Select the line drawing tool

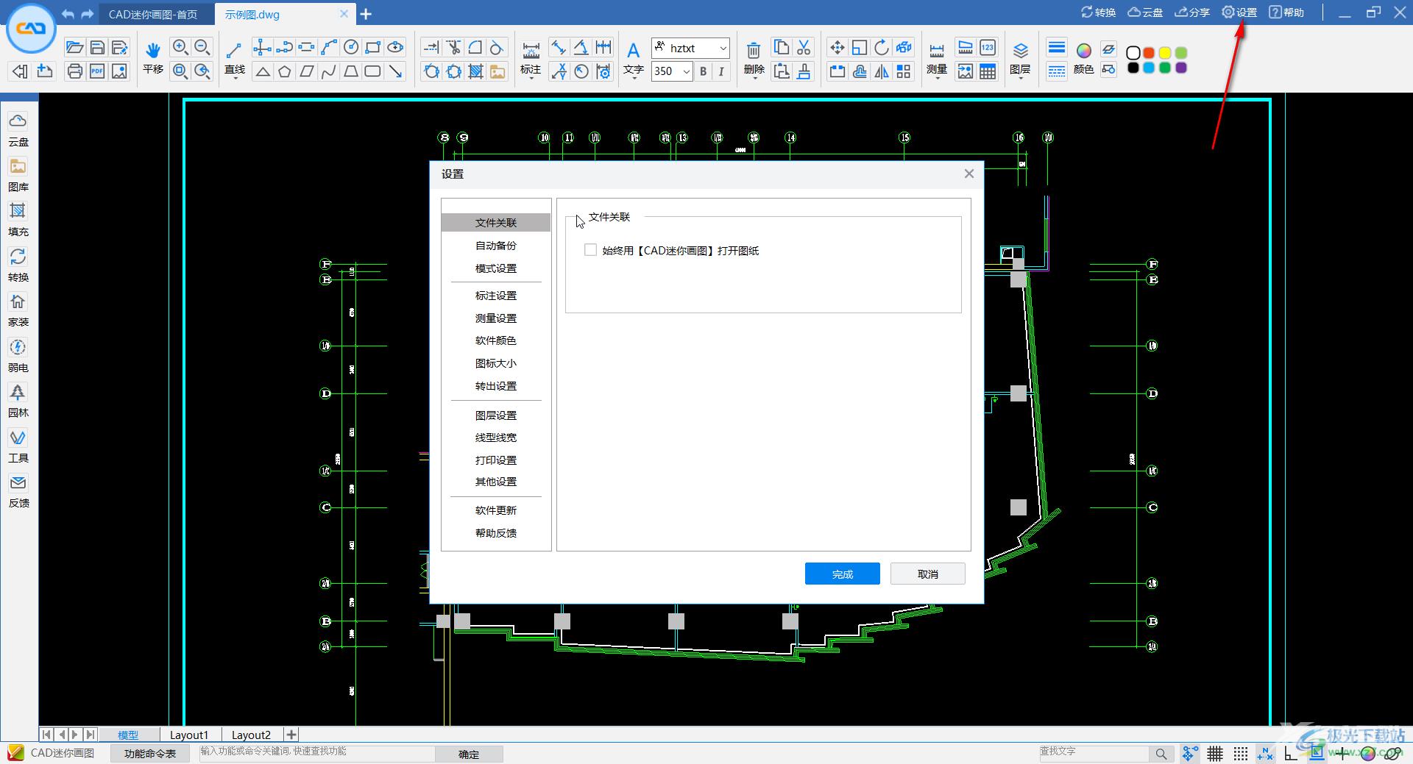coord(234,50)
